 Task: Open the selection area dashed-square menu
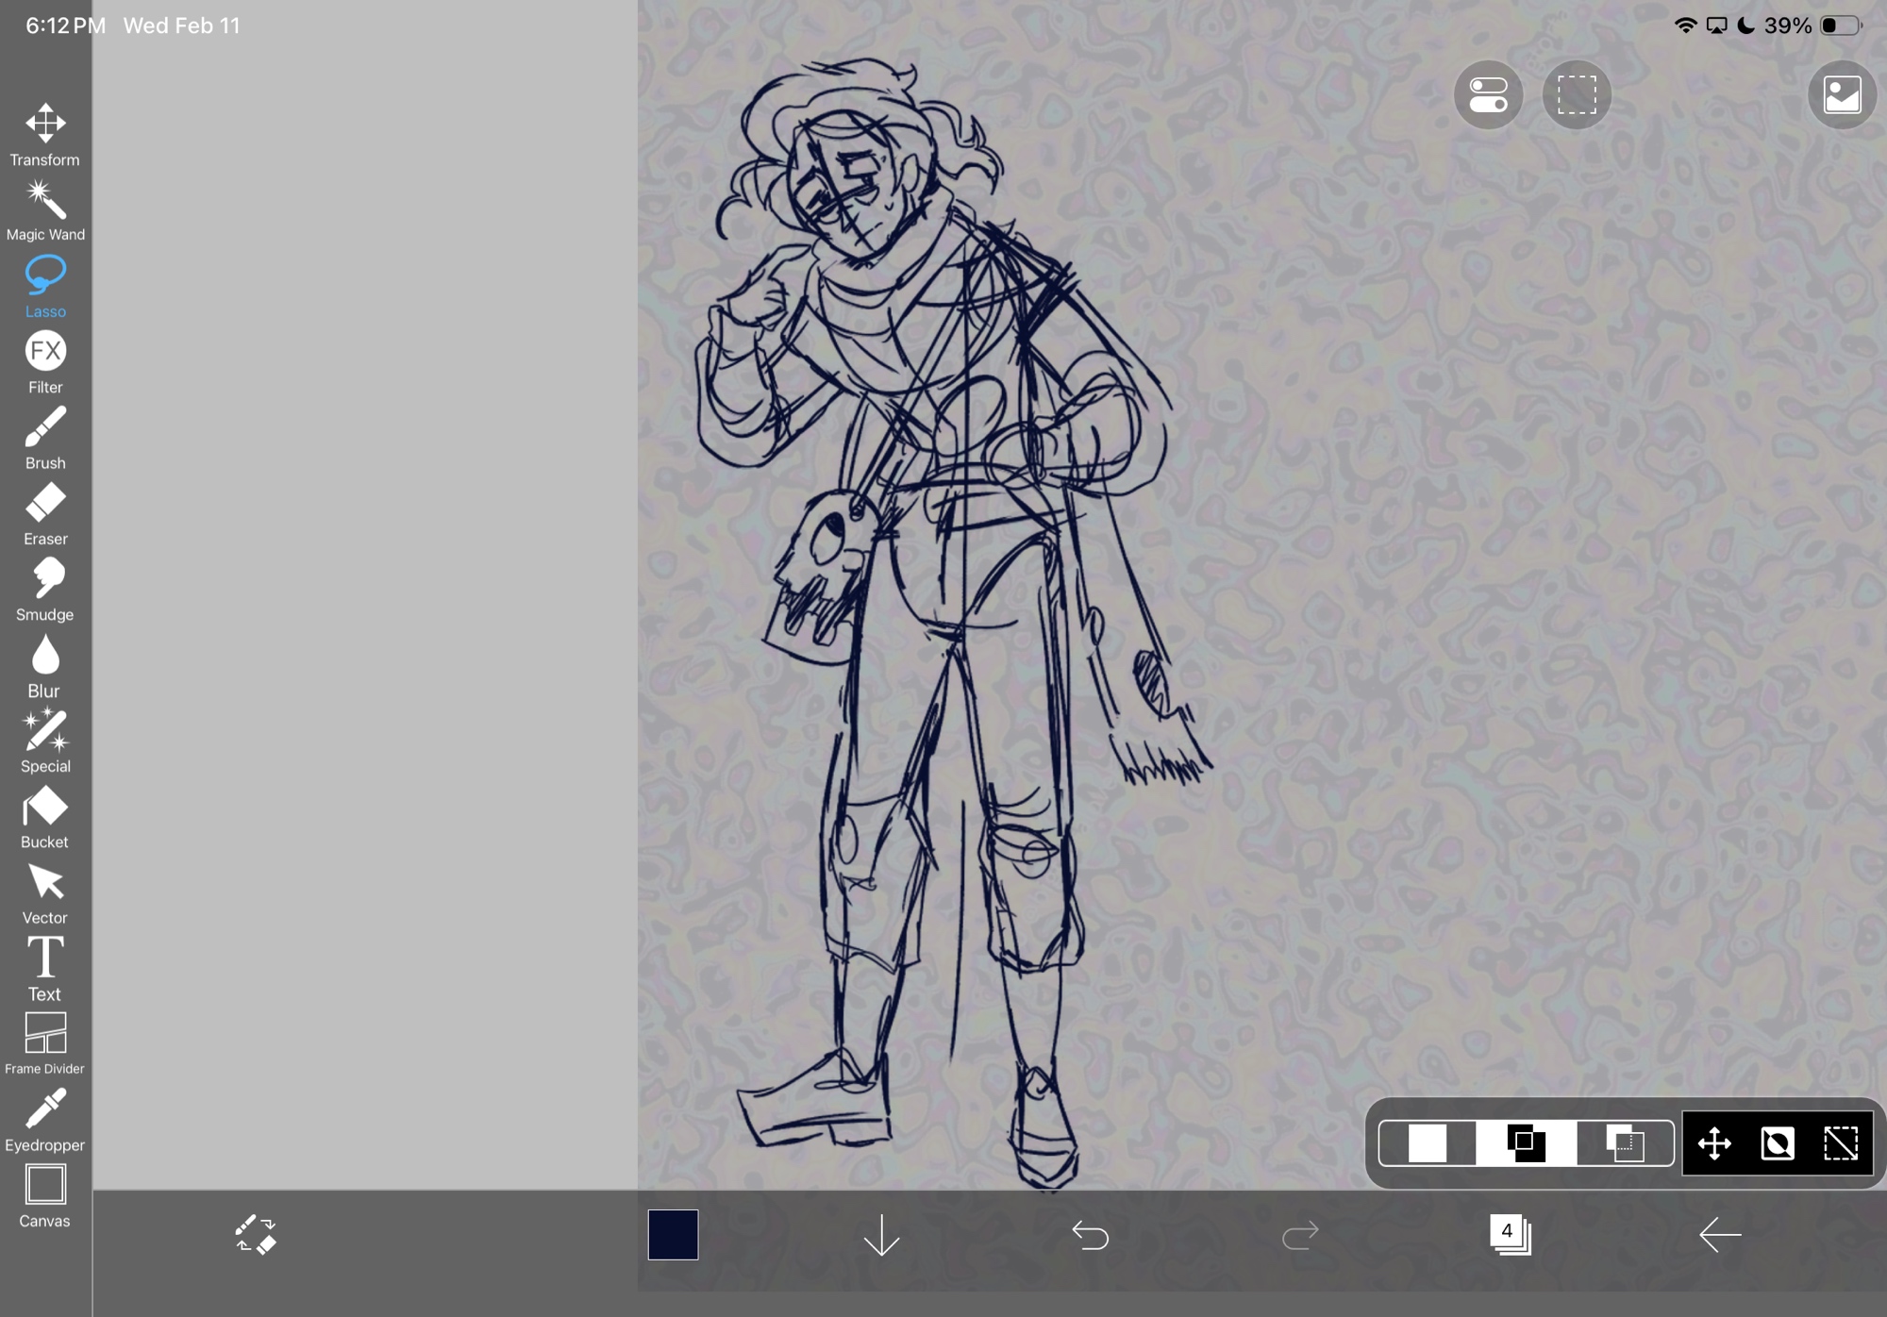point(1576,95)
